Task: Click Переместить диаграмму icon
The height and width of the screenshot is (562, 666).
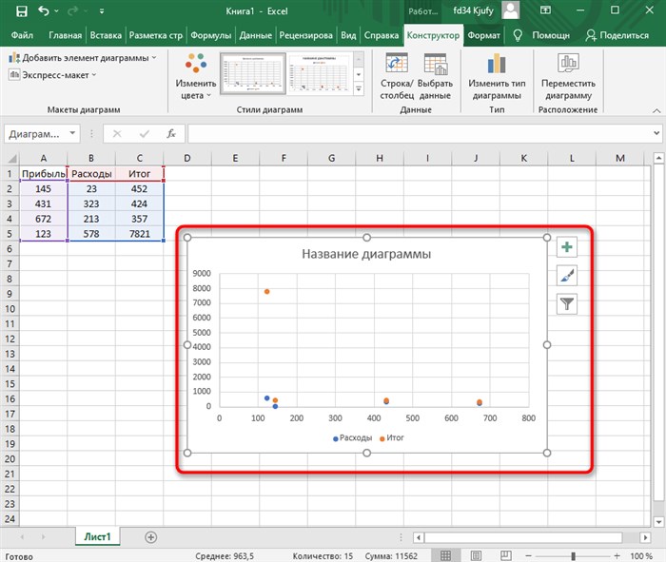Action: [568, 64]
